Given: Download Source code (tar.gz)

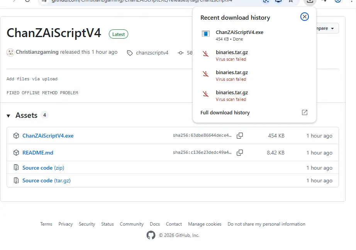Looking at the screenshot, I should [46, 180].
